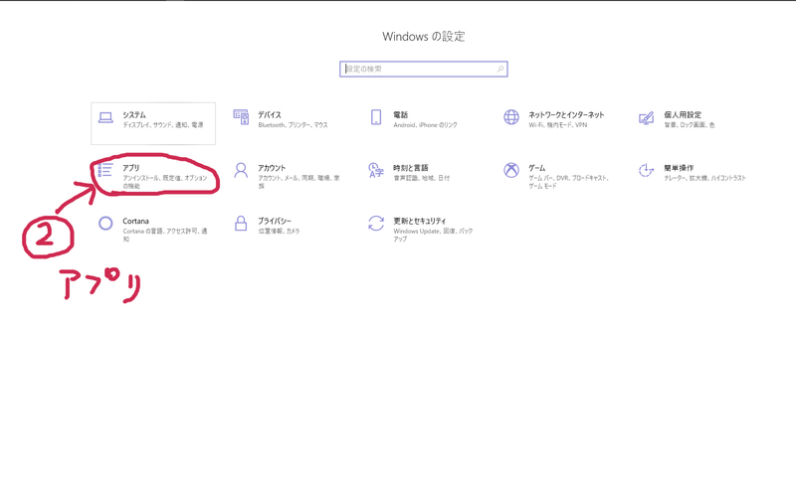
Task: Select the Accounts person icon
Action: [x=241, y=171]
